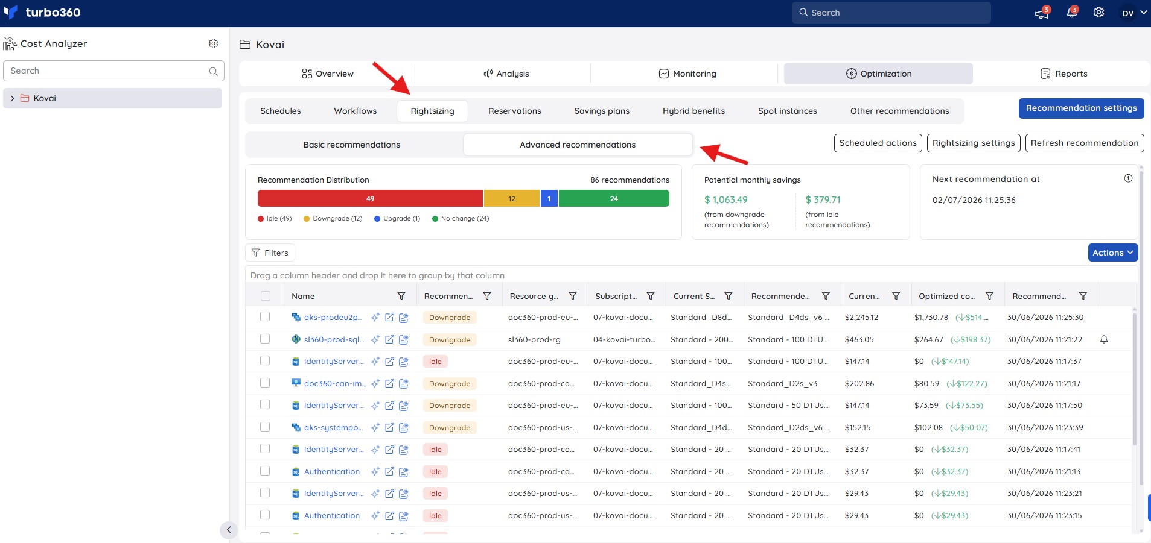Open Scheduled actions

pyautogui.click(x=878, y=143)
